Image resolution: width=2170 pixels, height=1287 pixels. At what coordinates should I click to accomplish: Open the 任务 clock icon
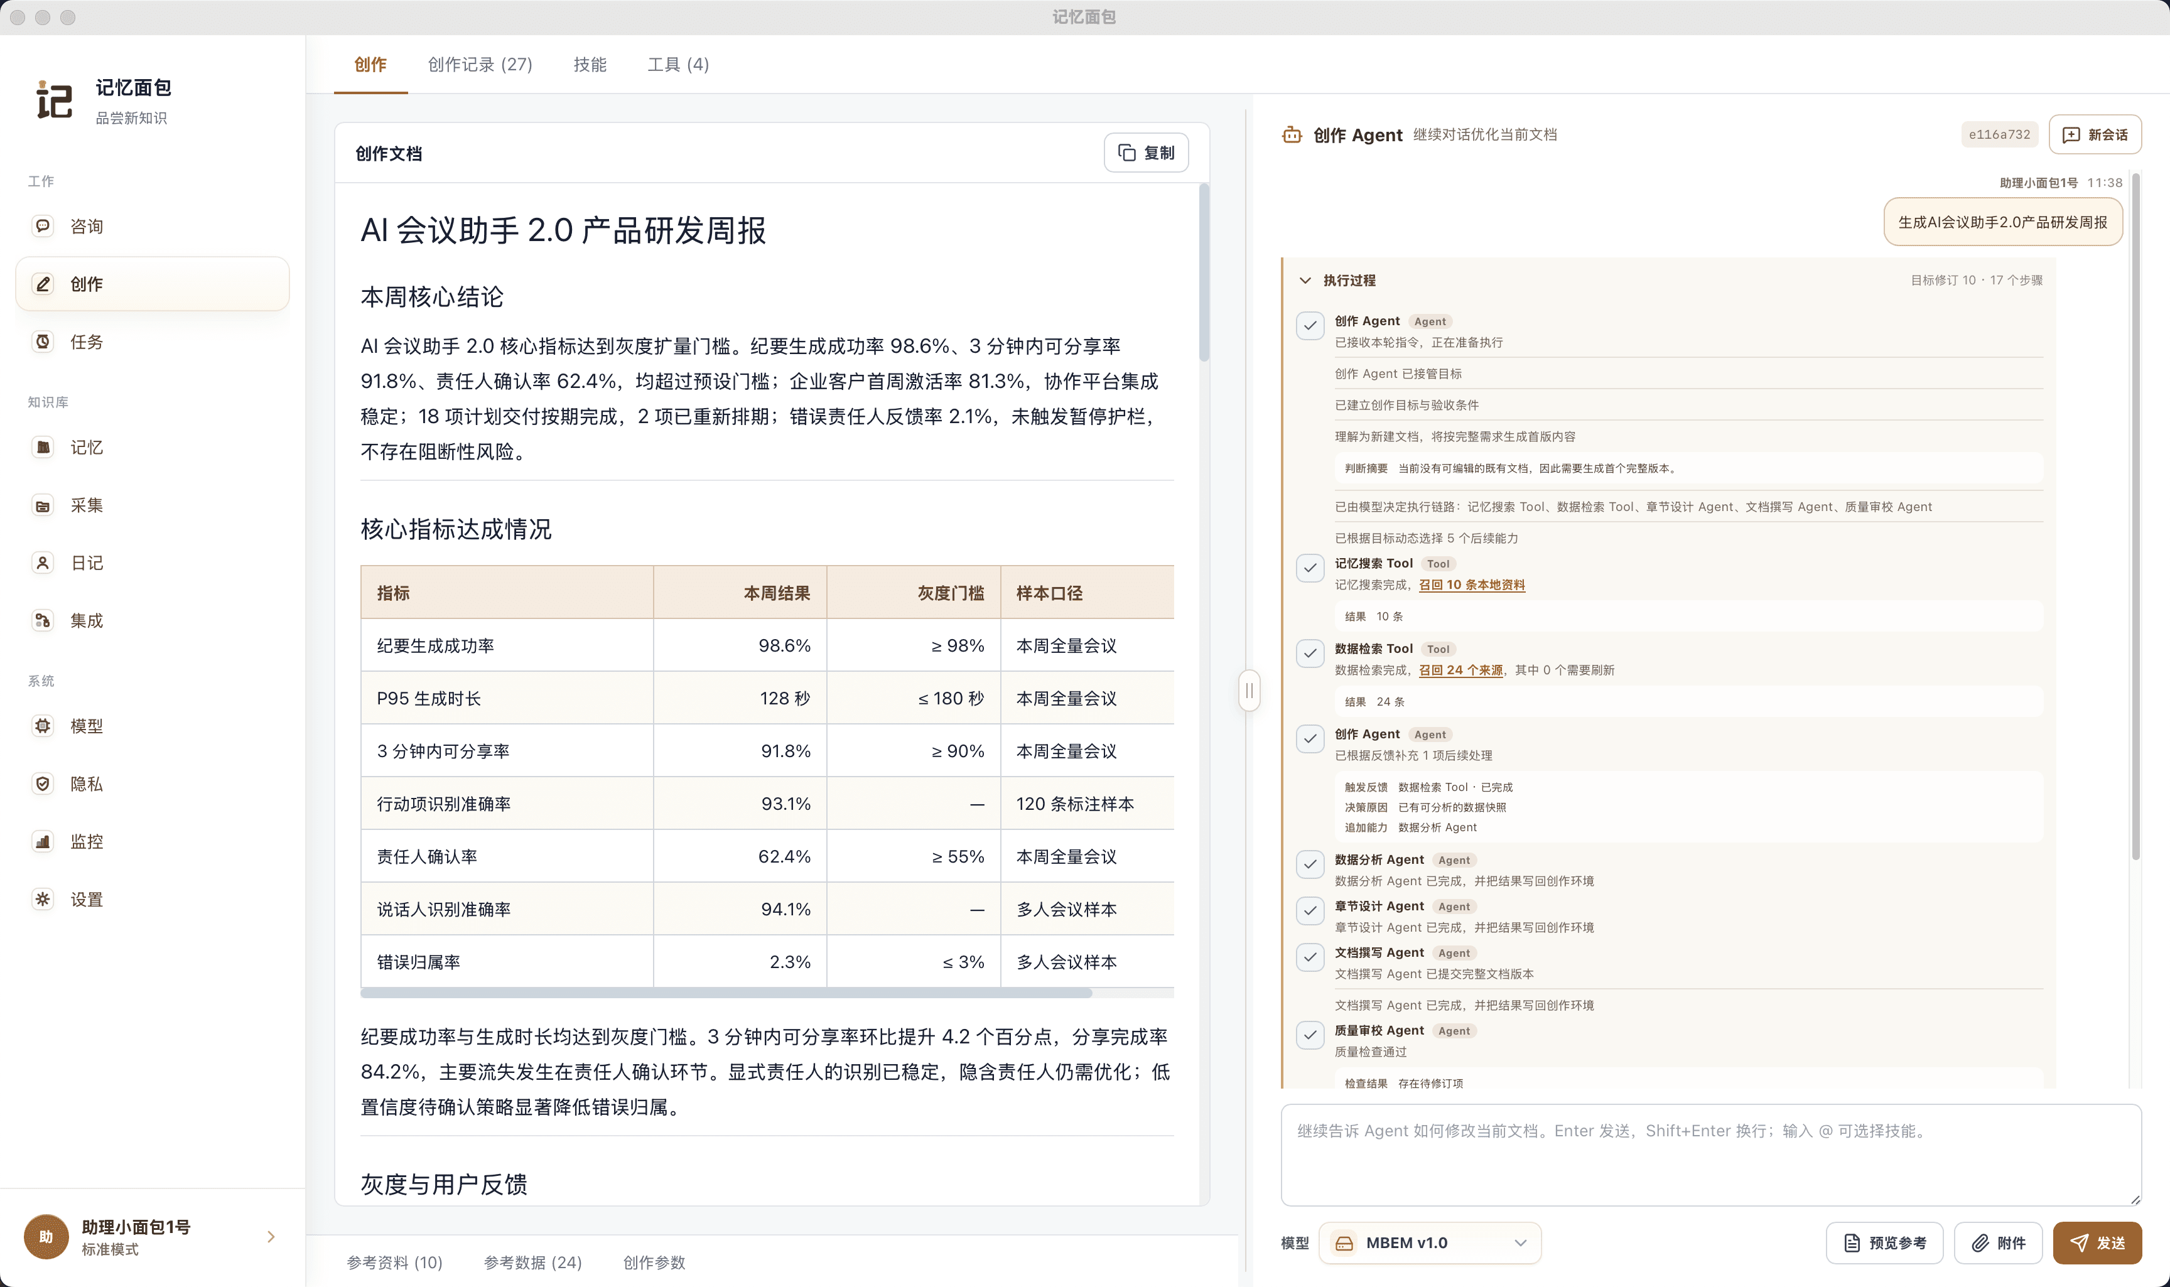[x=43, y=342]
